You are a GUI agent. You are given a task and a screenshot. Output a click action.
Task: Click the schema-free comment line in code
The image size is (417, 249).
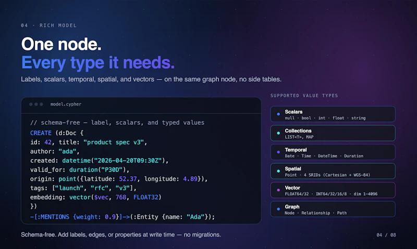tap(117, 123)
